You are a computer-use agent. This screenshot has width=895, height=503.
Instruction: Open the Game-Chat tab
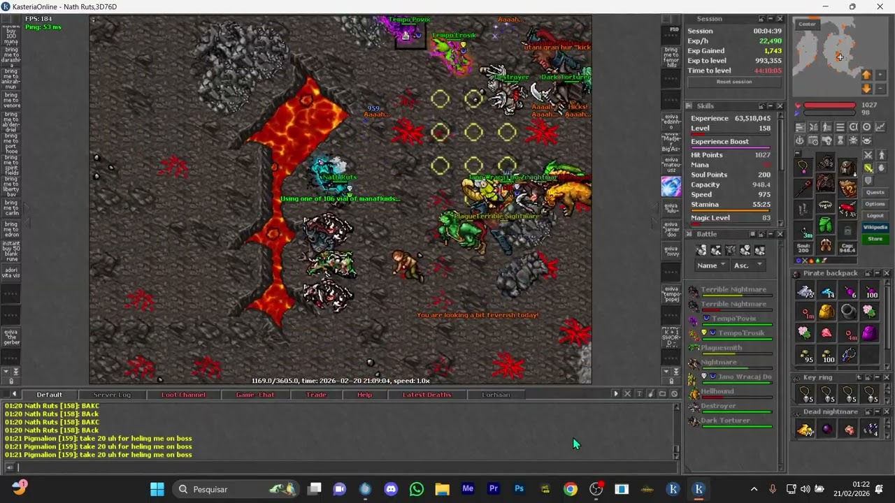255,395
